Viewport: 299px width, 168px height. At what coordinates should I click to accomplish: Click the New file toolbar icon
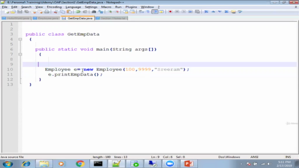click(7, 12)
